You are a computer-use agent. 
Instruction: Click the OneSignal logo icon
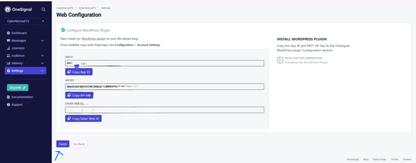pyautogui.click(x=7, y=9)
